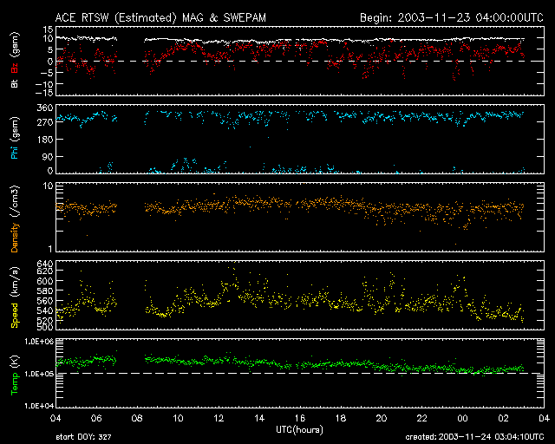555x444 pixels.
Task: Click the 12 hour tick label
Action: [x=219, y=419]
